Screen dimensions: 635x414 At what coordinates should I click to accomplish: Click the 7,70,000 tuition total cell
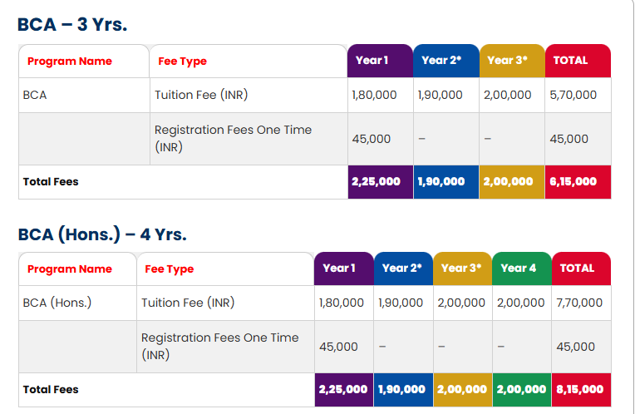click(581, 303)
